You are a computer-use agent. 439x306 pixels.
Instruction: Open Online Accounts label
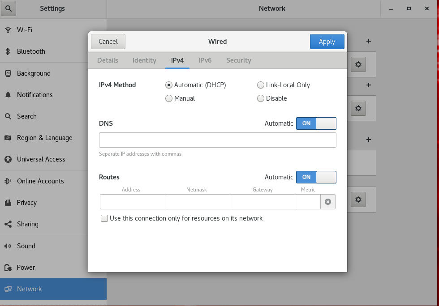(40, 181)
